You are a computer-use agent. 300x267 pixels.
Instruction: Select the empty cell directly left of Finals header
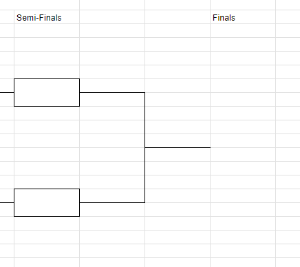click(x=178, y=17)
